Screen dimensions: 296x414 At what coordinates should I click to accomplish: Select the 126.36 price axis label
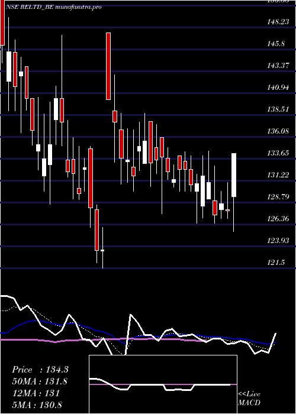278,219
